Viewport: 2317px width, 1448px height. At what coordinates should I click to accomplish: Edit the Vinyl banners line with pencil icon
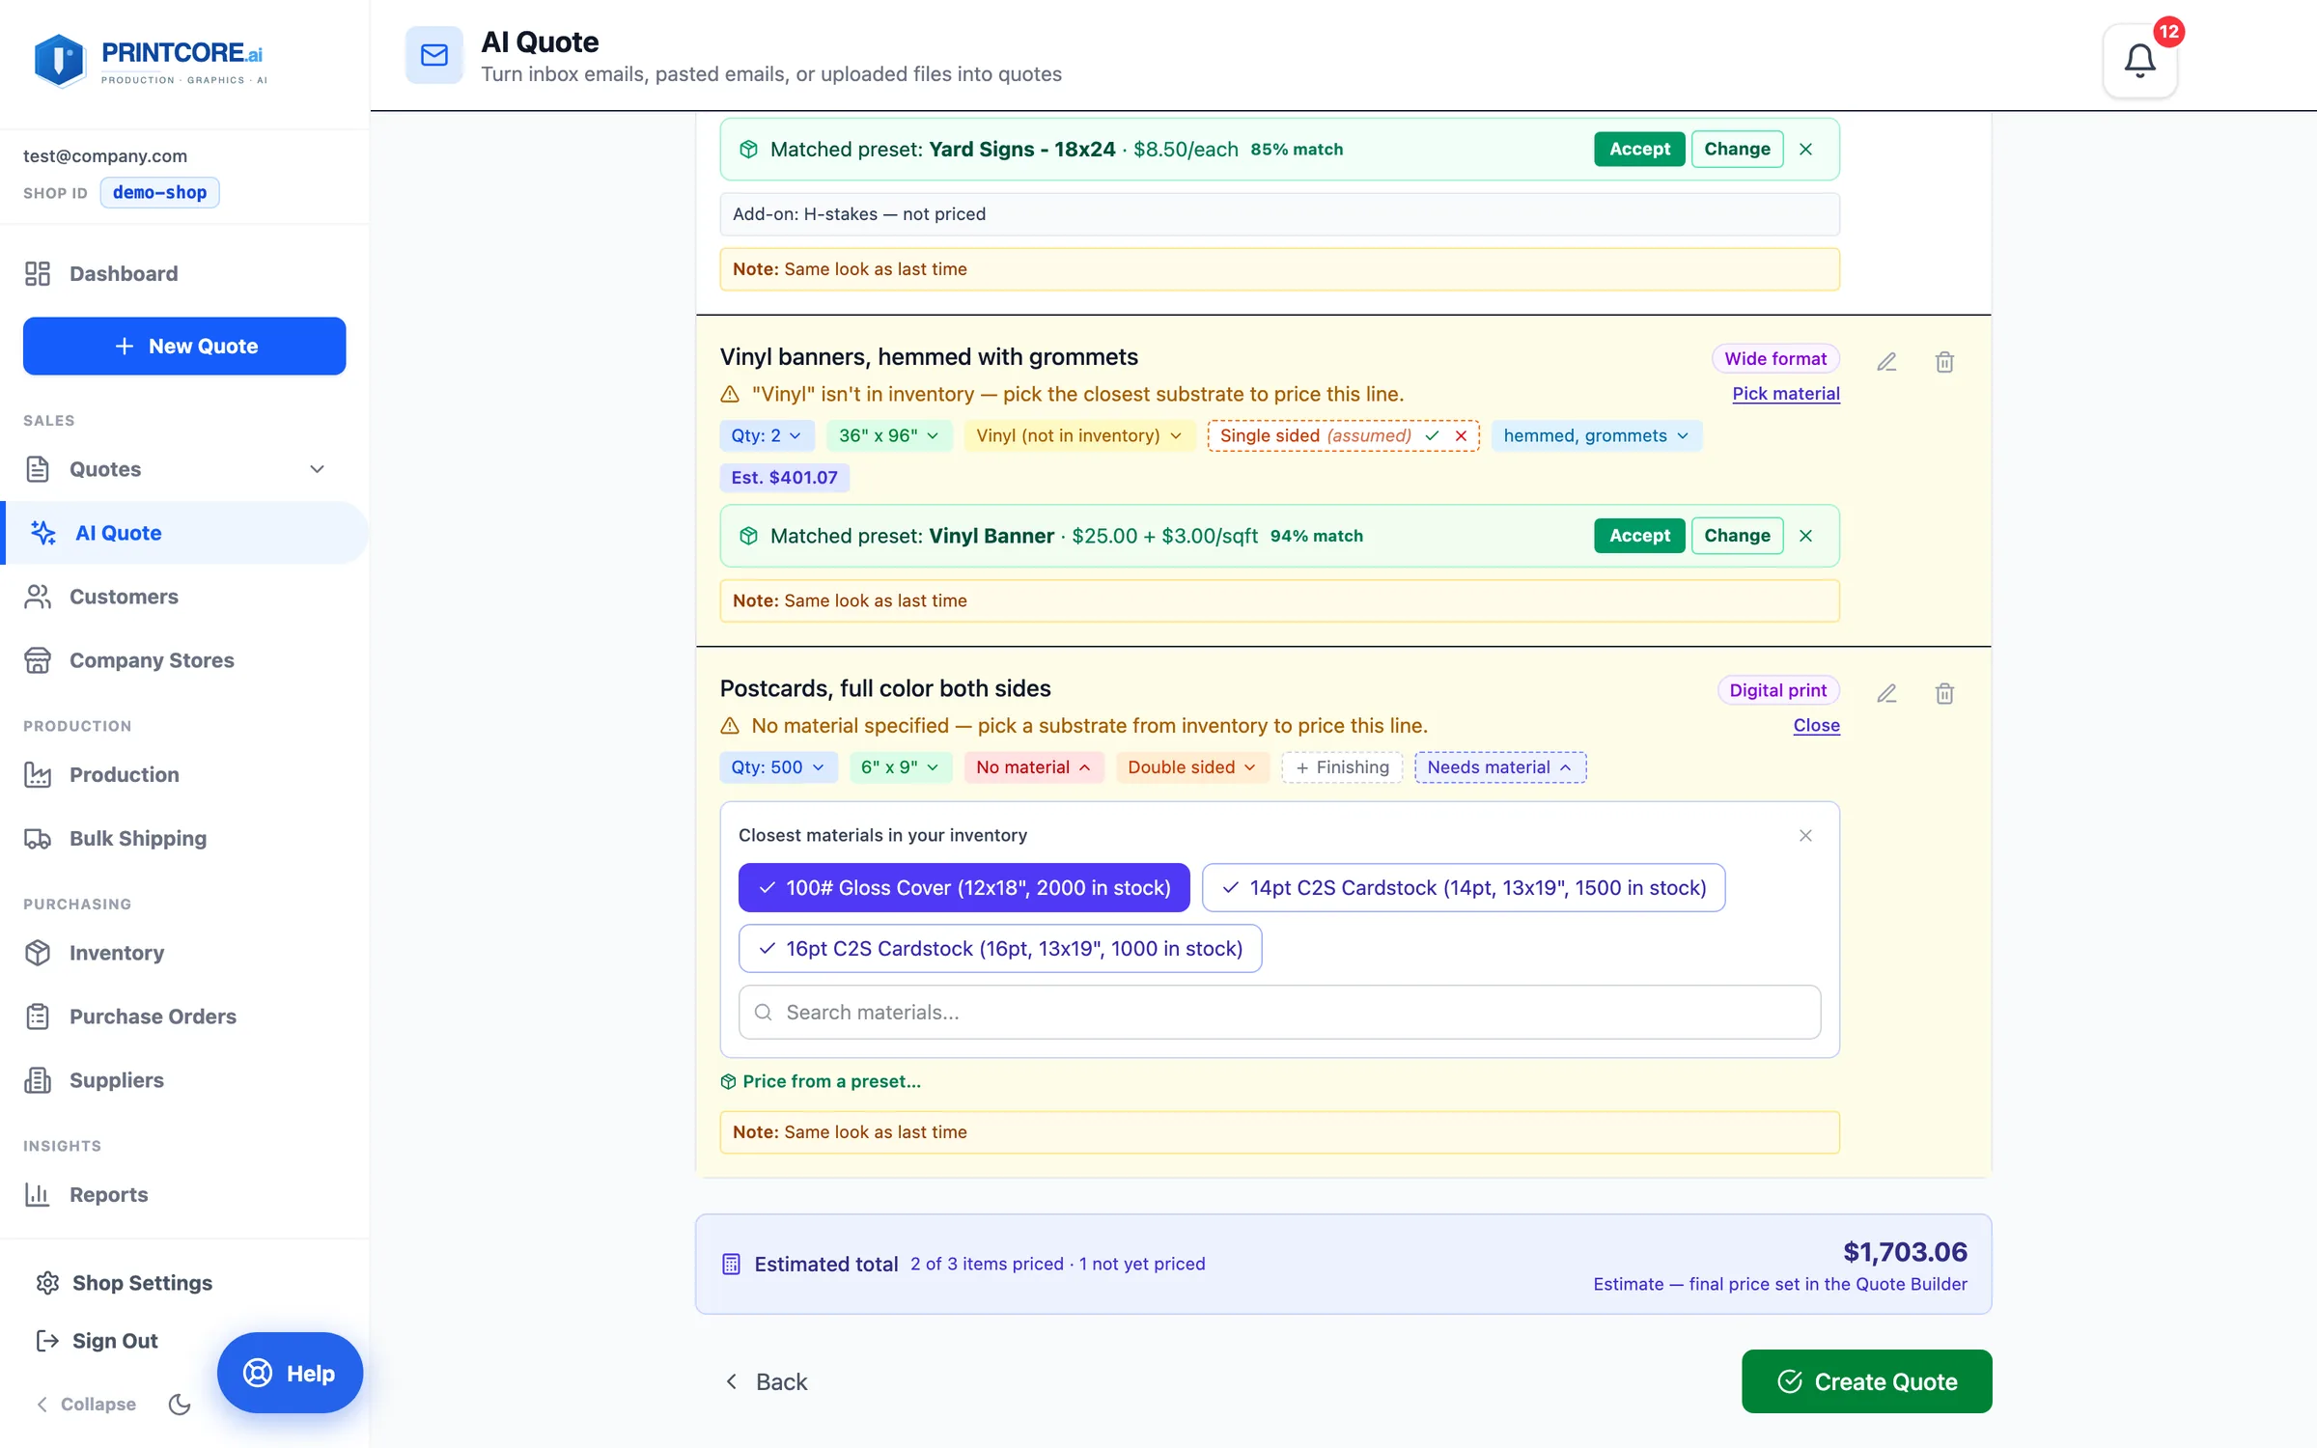click(x=1886, y=362)
